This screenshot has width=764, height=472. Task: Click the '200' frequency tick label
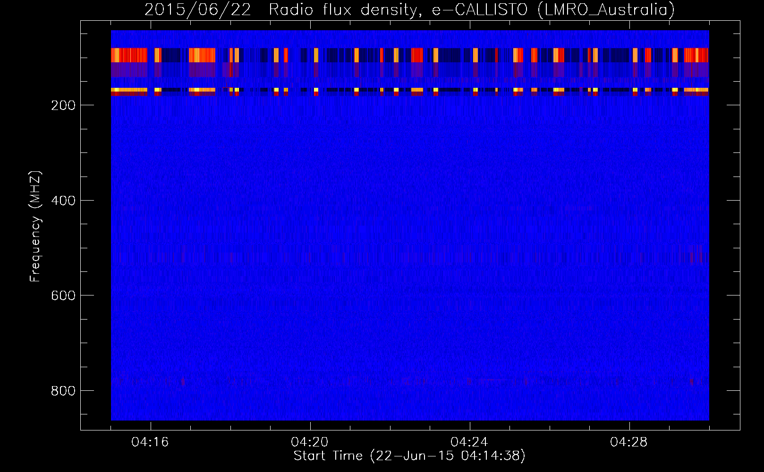[63, 105]
